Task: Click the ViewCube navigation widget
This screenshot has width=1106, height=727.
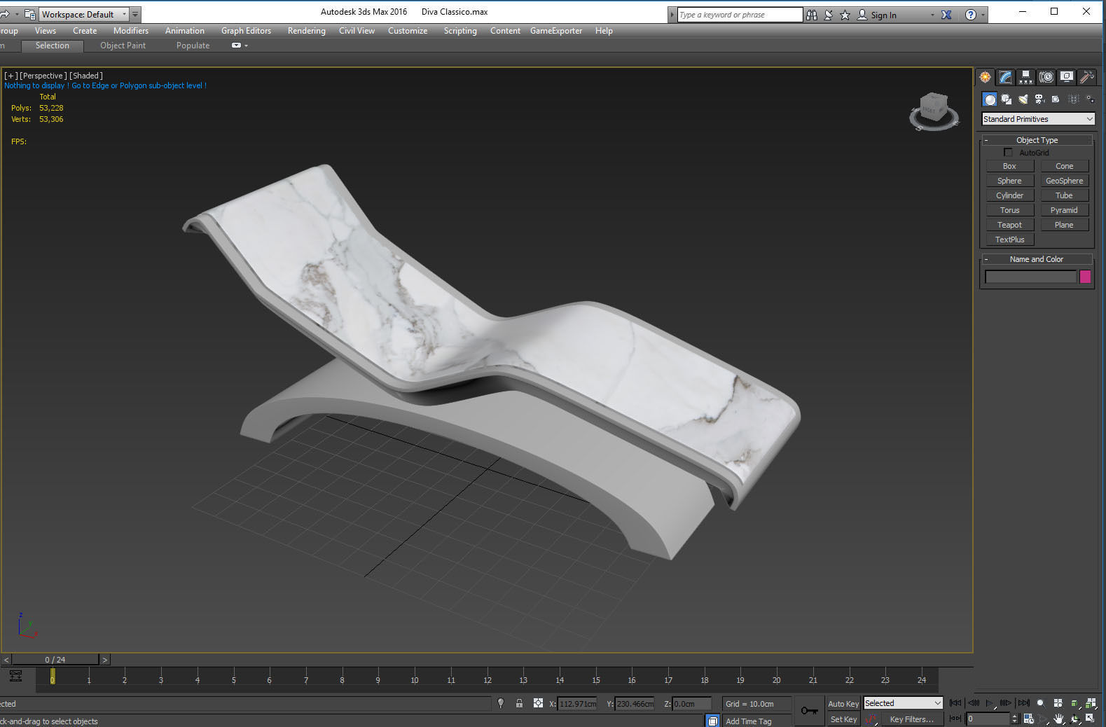Action: click(934, 112)
